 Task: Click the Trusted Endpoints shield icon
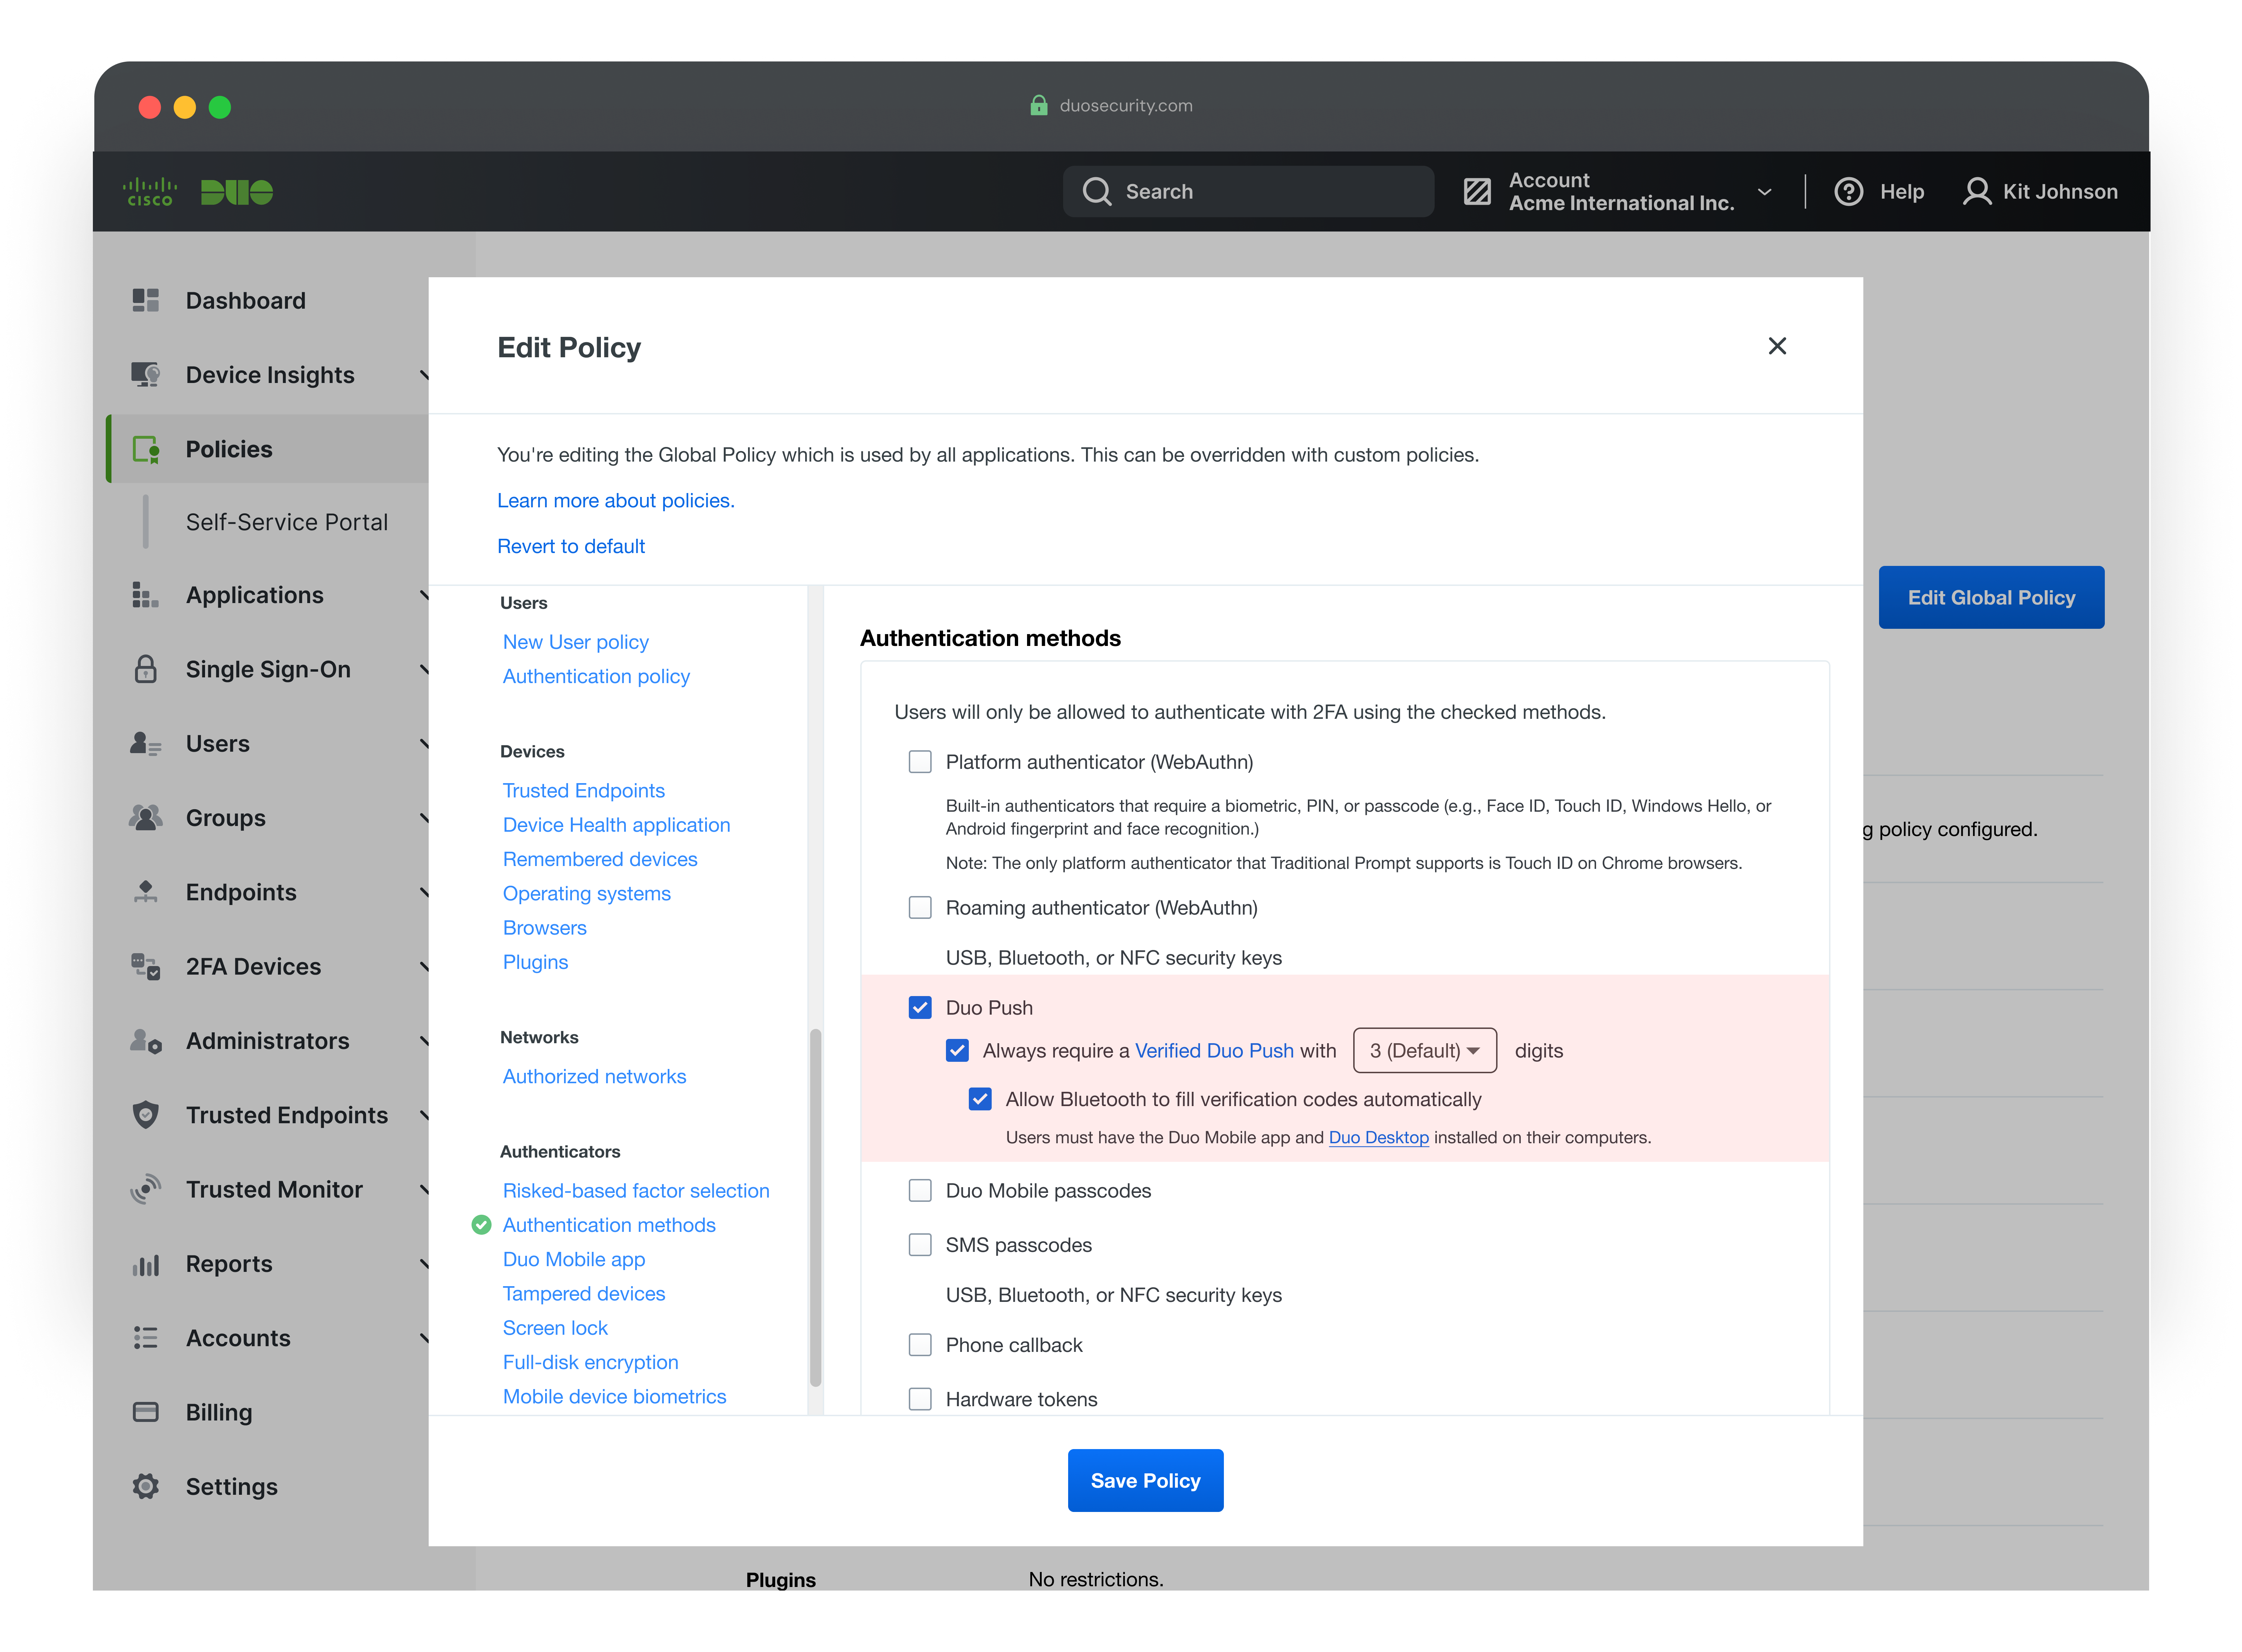click(146, 1115)
